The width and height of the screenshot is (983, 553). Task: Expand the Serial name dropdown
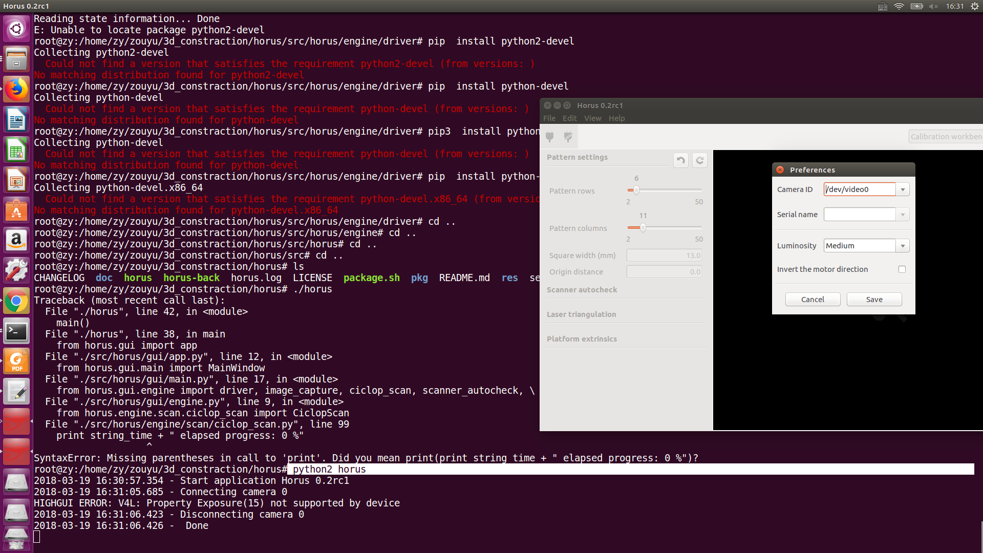coord(903,215)
